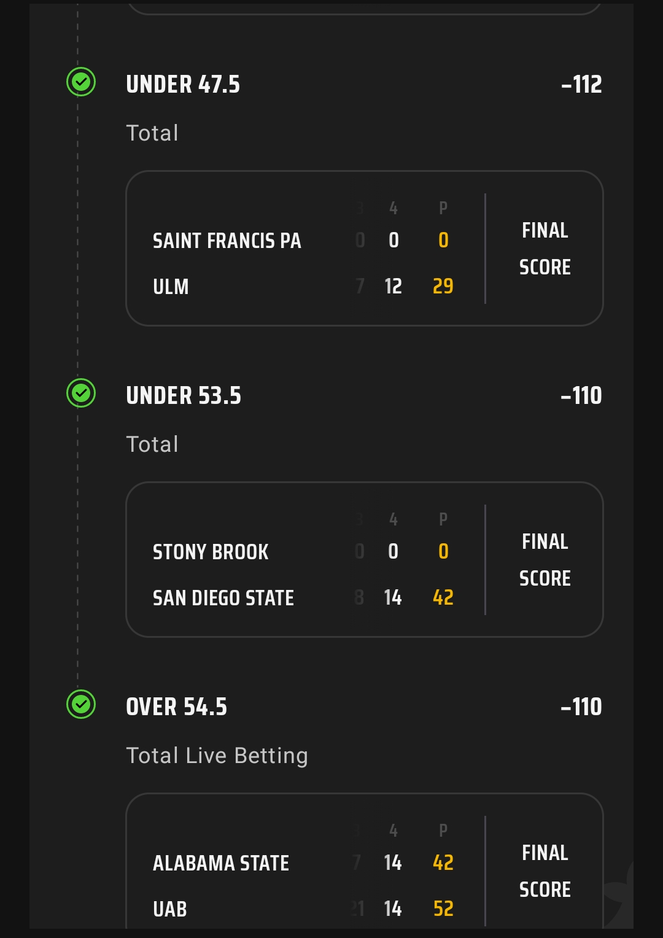Open the SAN DIEGO STATE team row
The image size is (663, 938).
click(x=223, y=598)
